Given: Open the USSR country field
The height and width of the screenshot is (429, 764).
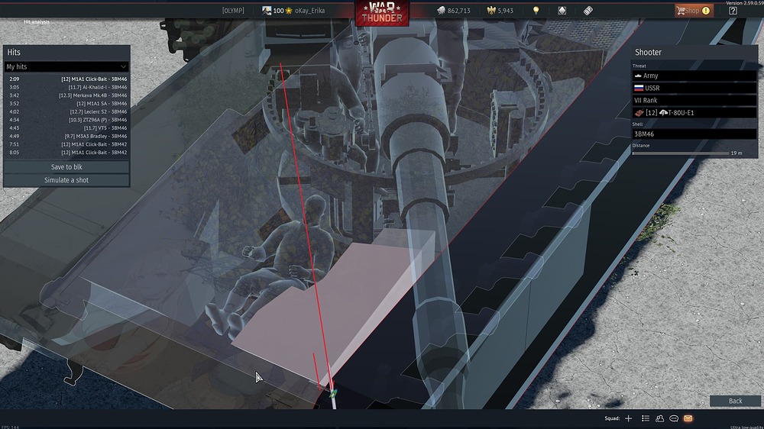Looking at the screenshot, I should [x=694, y=88].
